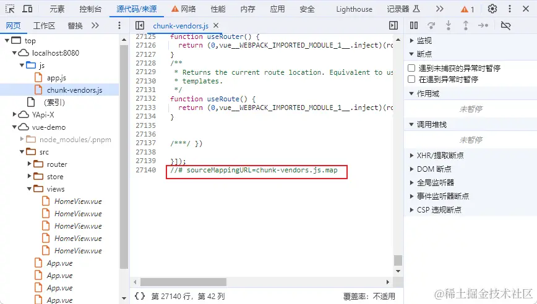The image size is (537, 304).
Task: Expand the store folder
Action: [30, 176]
